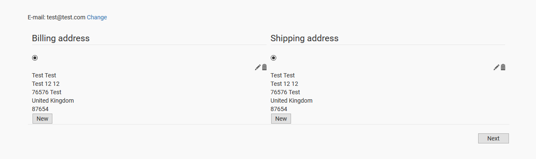Click United Kingdom in the billing address
The height and width of the screenshot is (159, 536).
point(53,101)
